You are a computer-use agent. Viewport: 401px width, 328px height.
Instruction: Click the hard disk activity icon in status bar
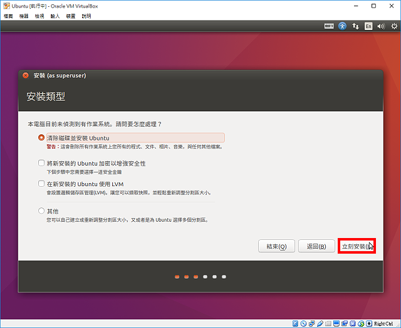pyautogui.click(x=295, y=324)
